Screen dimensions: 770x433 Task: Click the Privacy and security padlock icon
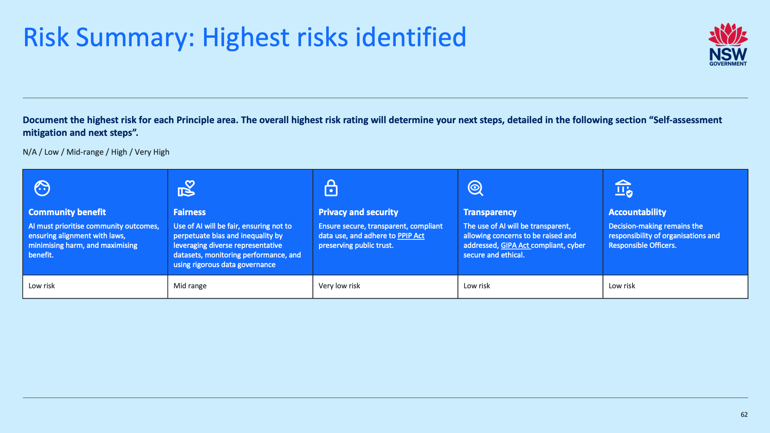click(331, 188)
